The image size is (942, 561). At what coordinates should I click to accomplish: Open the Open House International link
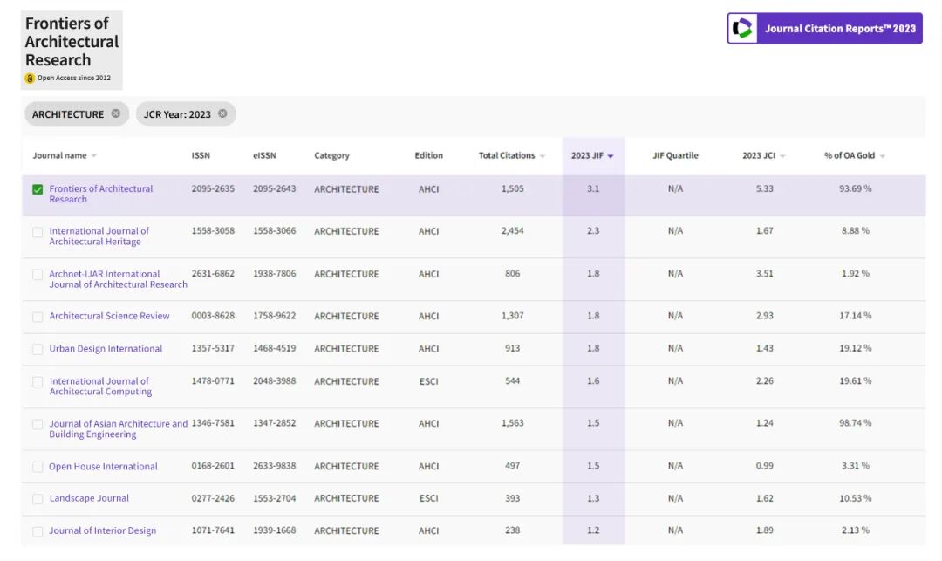coord(103,466)
